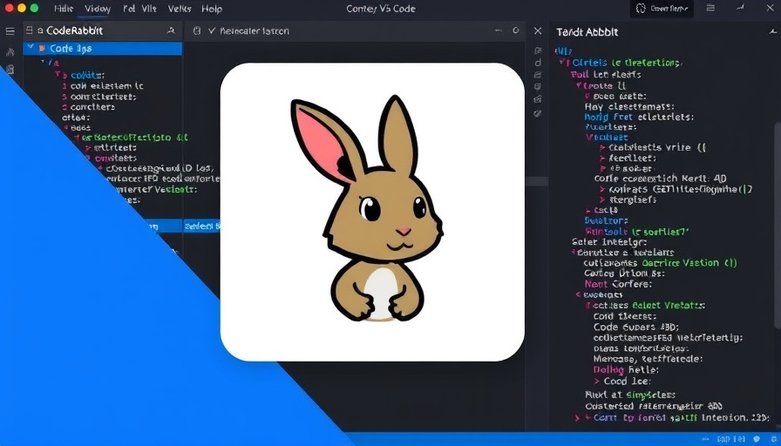Click the rightmost icon in the status bar
This screenshot has width=781, height=446.
(772, 440)
